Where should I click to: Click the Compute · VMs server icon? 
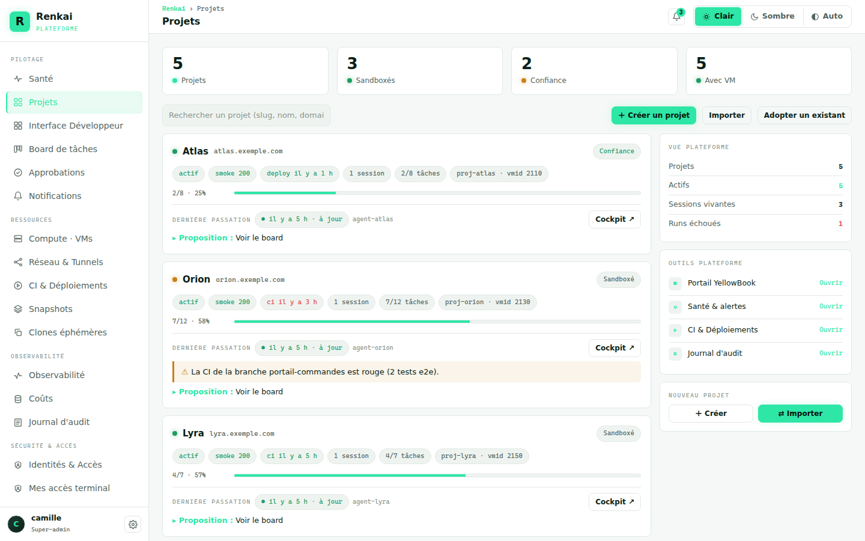tap(18, 239)
